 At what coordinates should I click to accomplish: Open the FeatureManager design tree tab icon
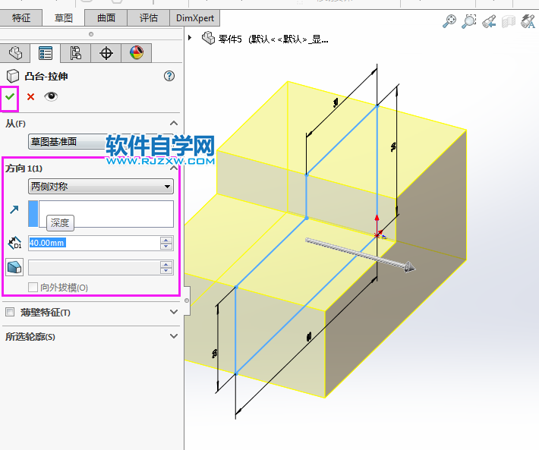15,53
